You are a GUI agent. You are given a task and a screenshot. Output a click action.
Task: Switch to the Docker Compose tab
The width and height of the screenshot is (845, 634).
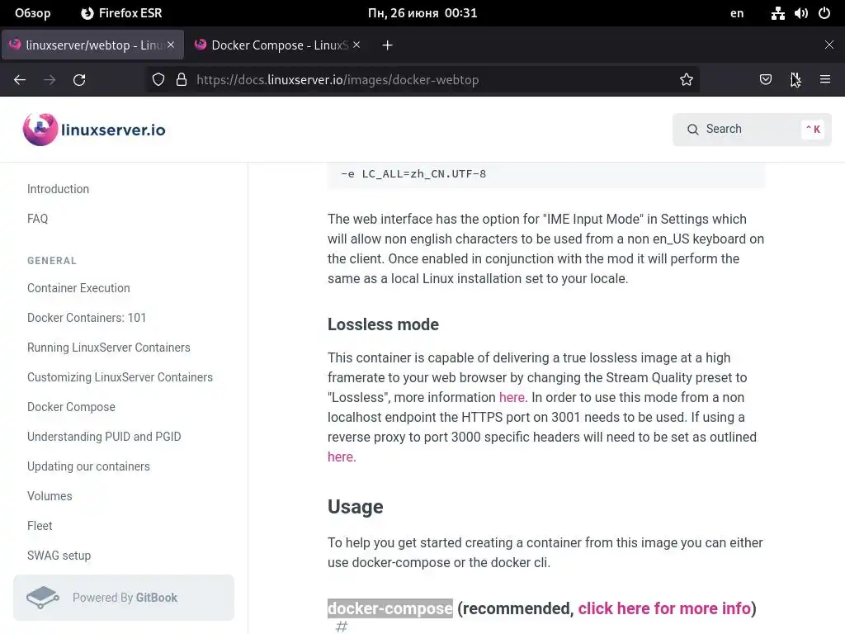[x=272, y=45]
